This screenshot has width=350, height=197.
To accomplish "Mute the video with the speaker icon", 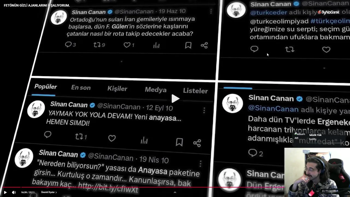I will point(14,192).
